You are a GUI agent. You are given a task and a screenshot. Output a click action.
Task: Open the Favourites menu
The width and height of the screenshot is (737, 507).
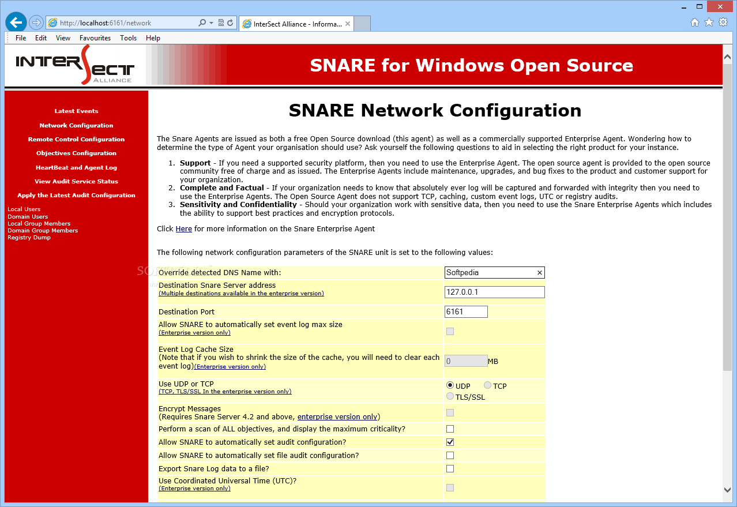pyautogui.click(x=95, y=38)
